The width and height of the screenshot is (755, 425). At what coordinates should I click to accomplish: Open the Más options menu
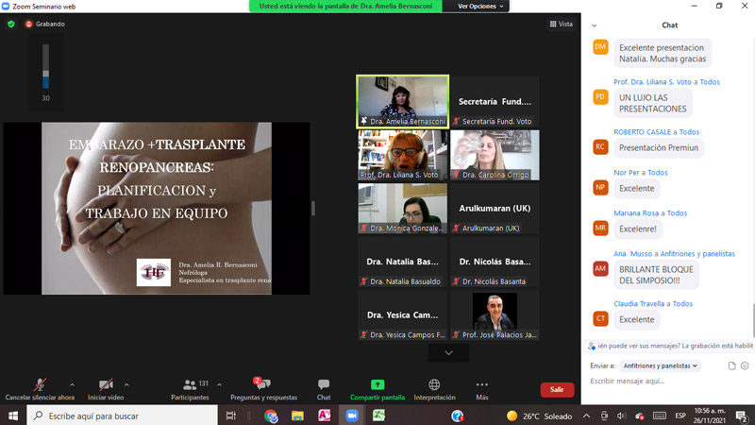coord(482,388)
